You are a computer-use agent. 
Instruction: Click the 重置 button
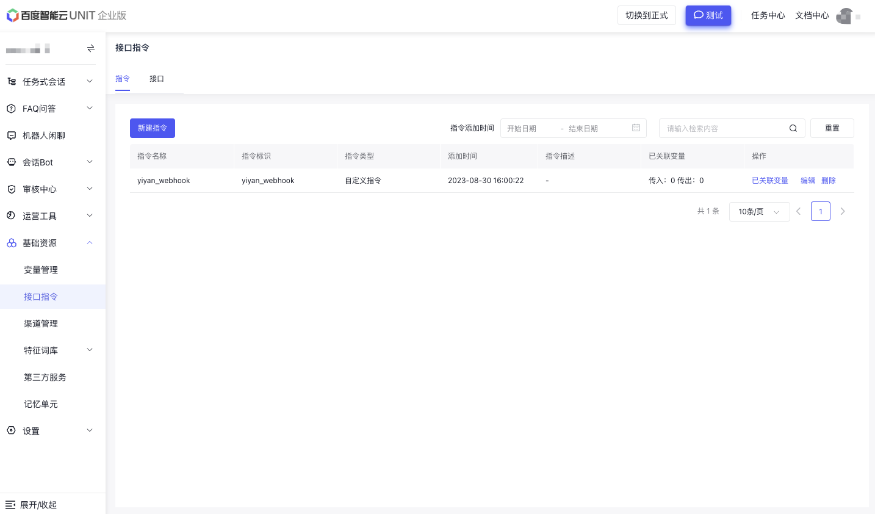coord(832,128)
